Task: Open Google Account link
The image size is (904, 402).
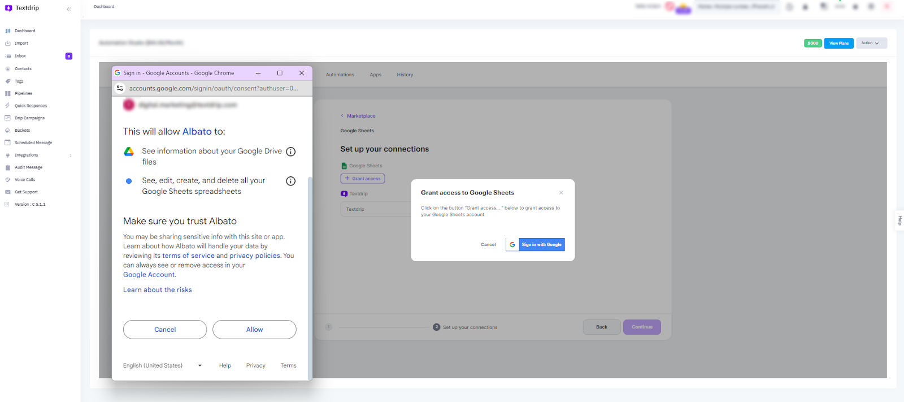Action: pyautogui.click(x=149, y=275)
